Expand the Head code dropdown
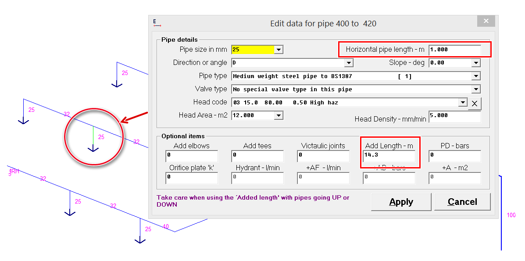This screenshot has height=261, width=525. [462, 103]
